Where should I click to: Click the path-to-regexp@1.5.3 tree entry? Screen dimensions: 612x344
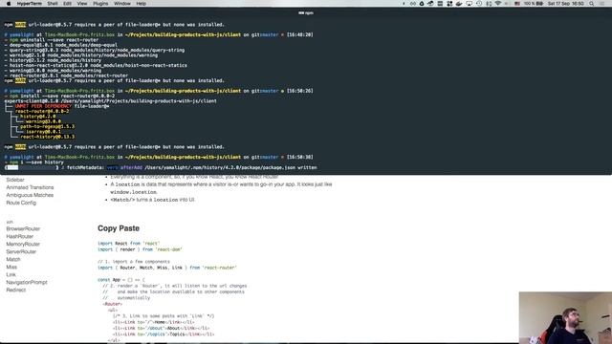(47, 127)
